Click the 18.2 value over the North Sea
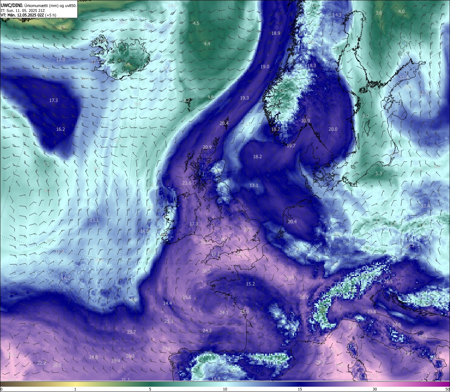 tap(257, 157)
